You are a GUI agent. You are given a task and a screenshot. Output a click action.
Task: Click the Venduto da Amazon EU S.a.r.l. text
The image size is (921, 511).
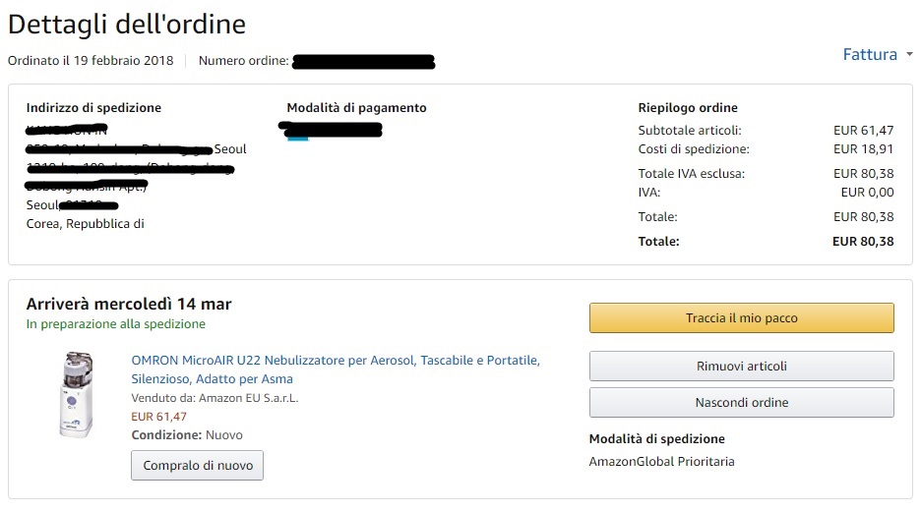[215, 398]
